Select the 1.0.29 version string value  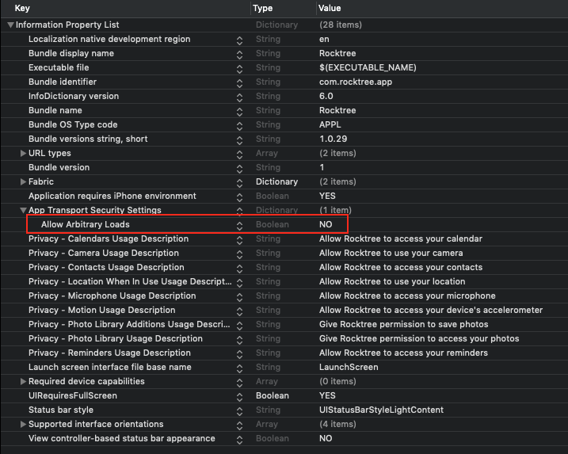point(333,139)
